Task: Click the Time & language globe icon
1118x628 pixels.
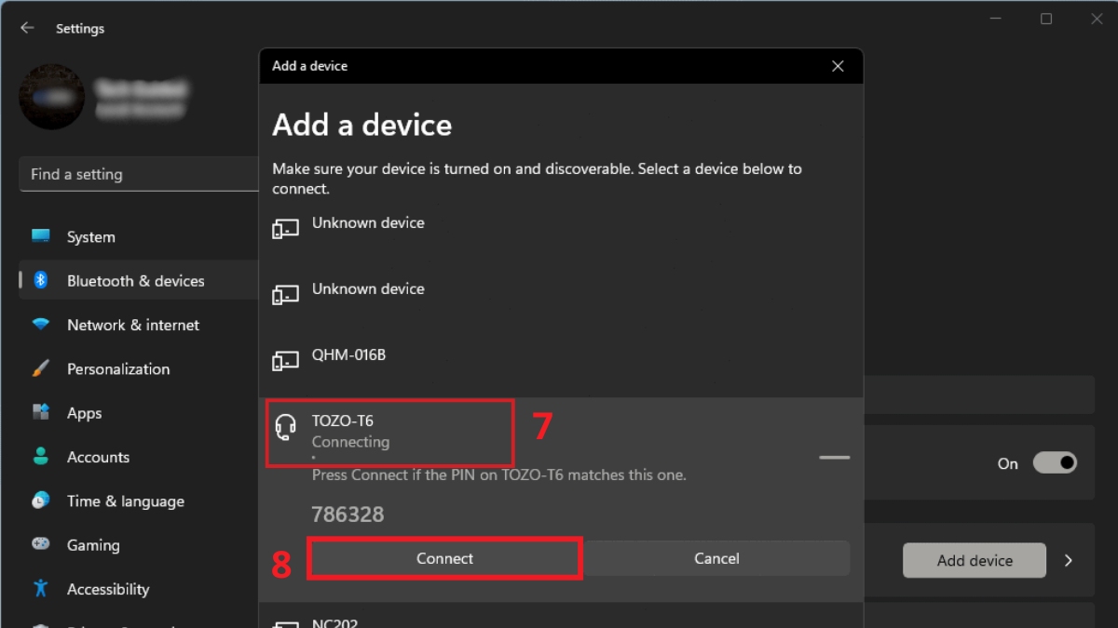Action: coord(41,501)
